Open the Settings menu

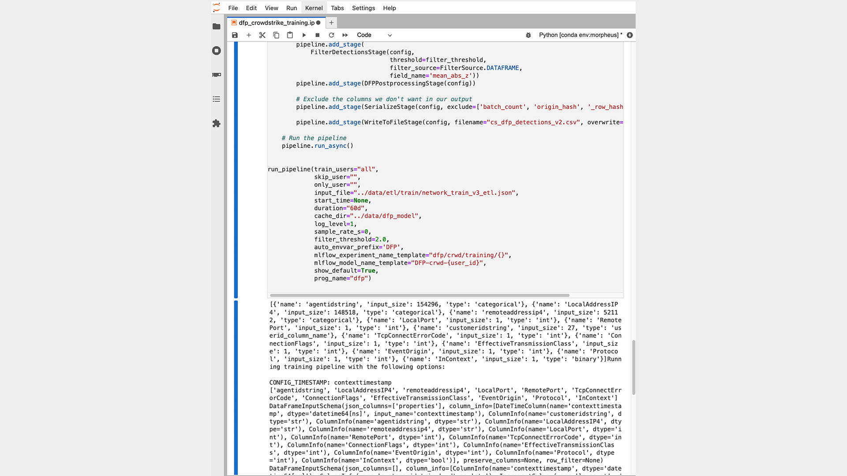[x=363, y=8]
